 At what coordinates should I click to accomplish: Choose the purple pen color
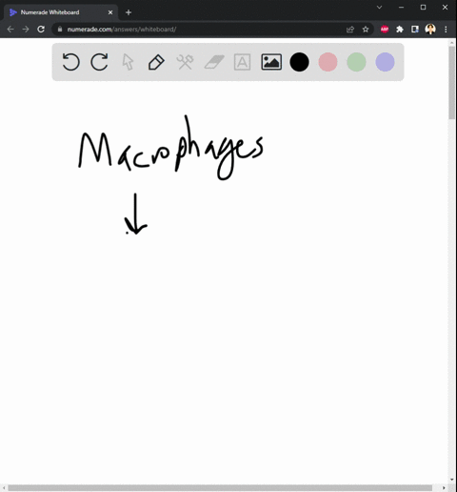pos(385,62)
